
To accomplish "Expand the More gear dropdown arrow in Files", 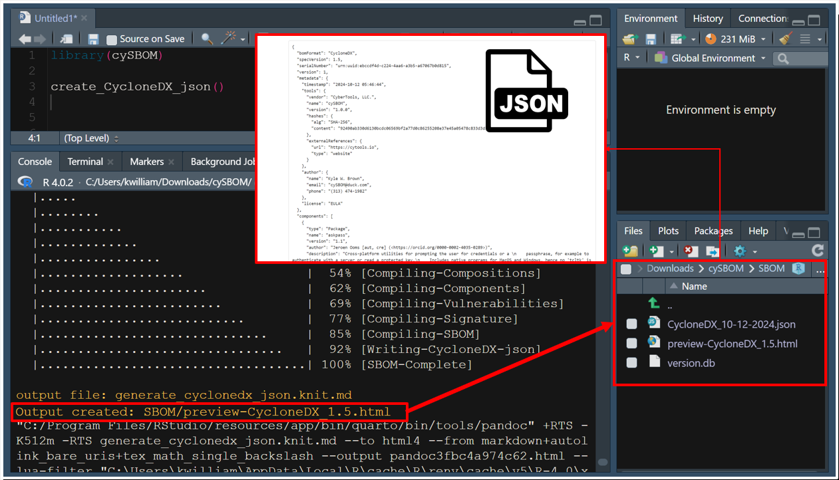I will pyautogui.click(x=755, y=251).
